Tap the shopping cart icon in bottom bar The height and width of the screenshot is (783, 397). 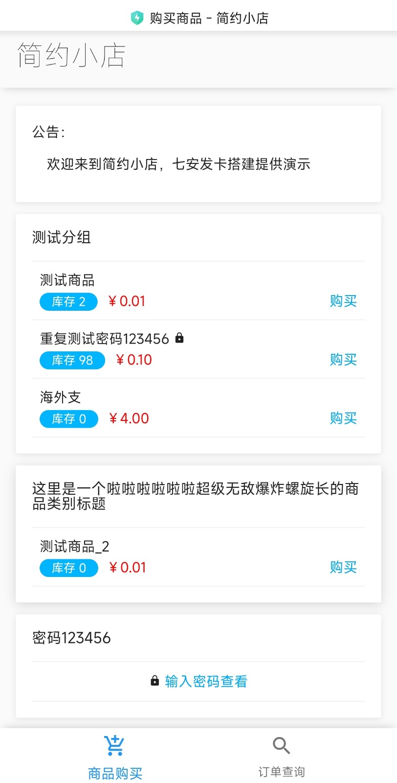pos(114,746)
